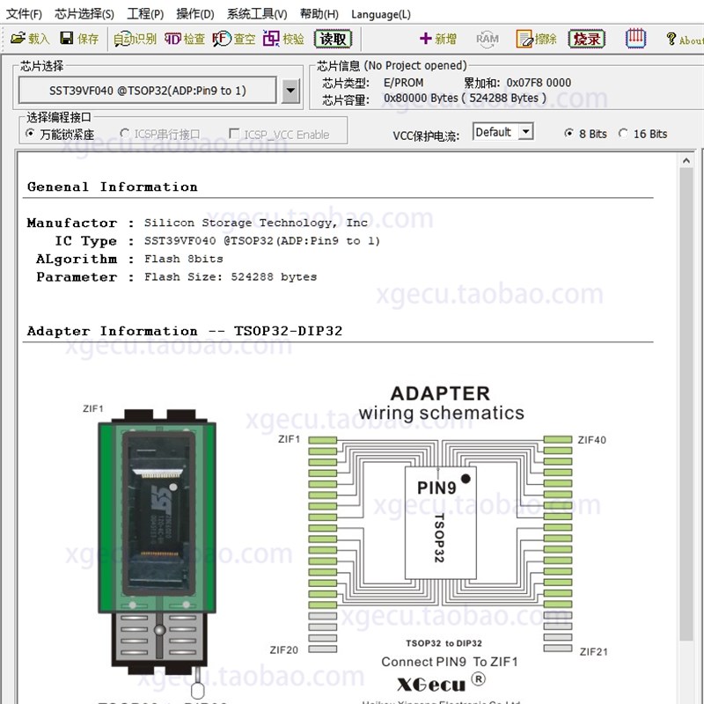
Task: Open the 帮助(H) menu
Action: (319, 14)
